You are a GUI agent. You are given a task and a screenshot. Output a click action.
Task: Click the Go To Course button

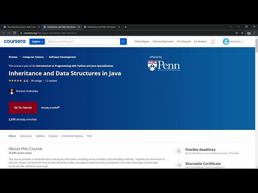click(x=23, y=108)
